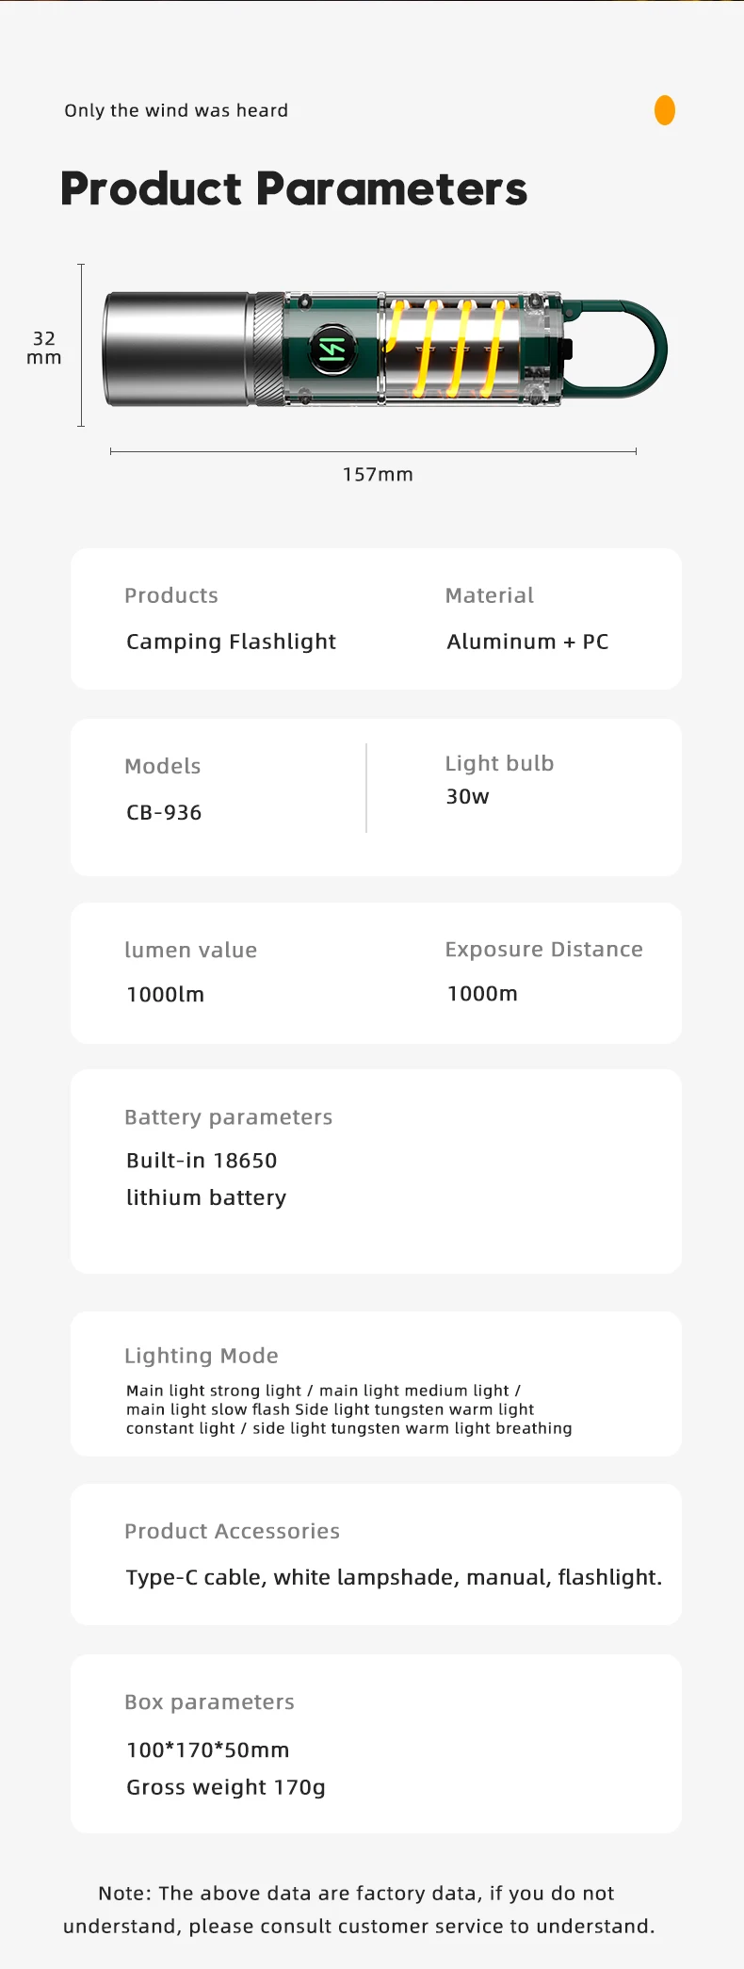Click the CB-936 model number
This screenshot has height=1969, width=744.
(x=164, y=812)
